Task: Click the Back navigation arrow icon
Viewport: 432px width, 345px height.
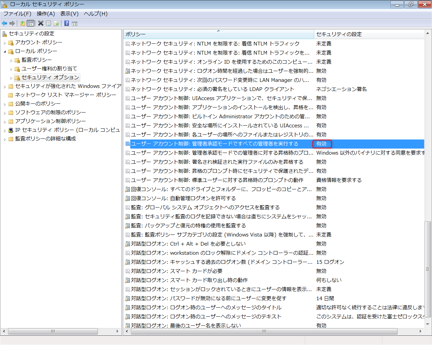Action: pos(4,23)
